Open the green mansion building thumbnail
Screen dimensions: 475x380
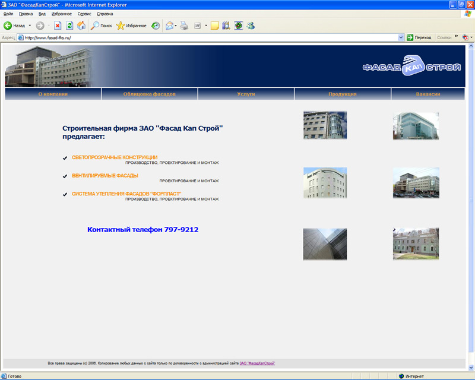point(416,244)
